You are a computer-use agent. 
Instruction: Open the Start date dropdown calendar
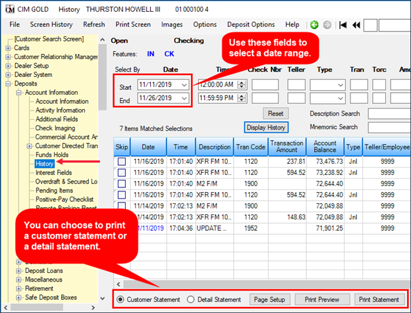tap(184, 85)
